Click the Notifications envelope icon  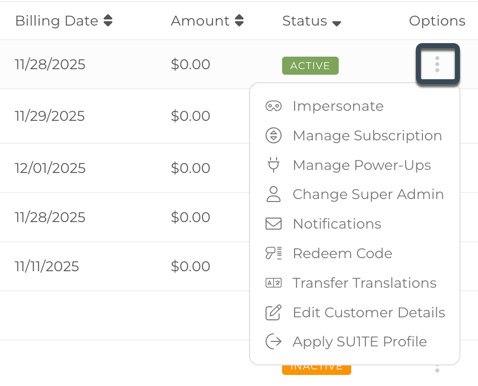(x=274, y=224)
